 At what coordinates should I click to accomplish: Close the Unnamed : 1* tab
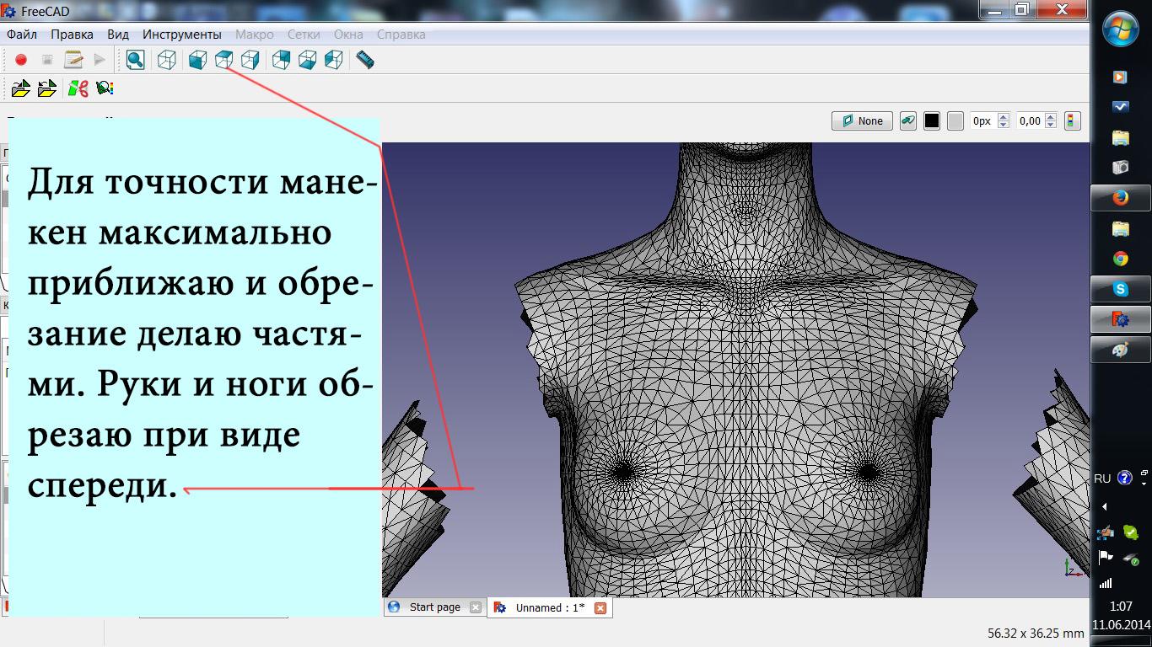tap(600, 607)
